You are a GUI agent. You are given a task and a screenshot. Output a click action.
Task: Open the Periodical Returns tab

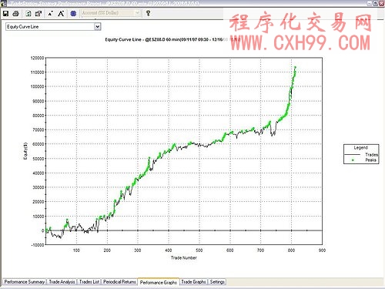coord(119,282)
